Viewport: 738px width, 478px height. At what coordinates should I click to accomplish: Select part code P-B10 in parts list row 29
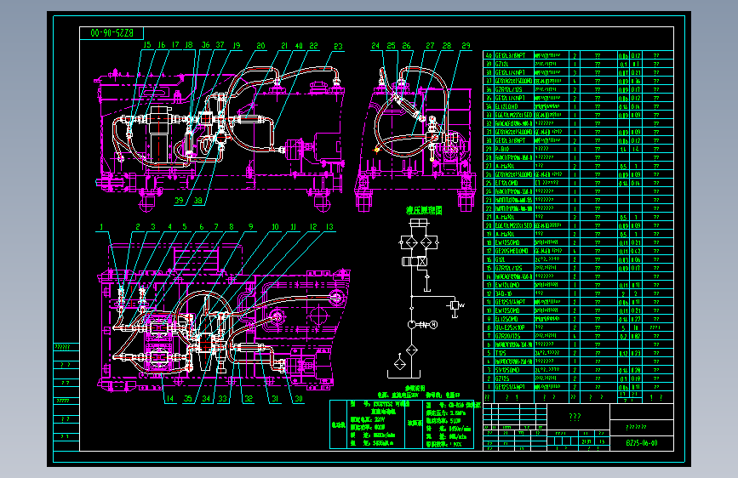click(502, 149)
